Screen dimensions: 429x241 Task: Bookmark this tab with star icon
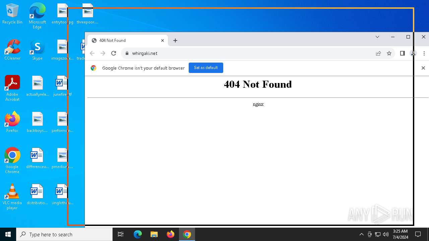(x=389, y=53)
